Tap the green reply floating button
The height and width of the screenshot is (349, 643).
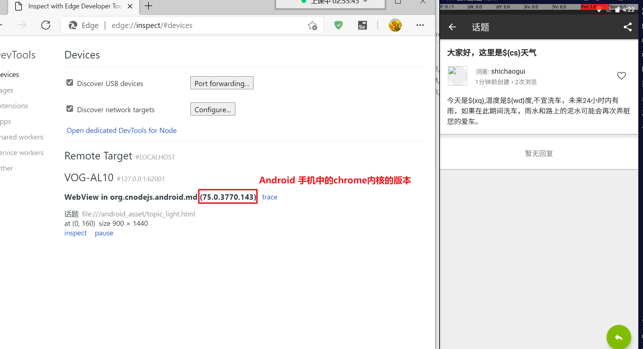tap(619, 337)
